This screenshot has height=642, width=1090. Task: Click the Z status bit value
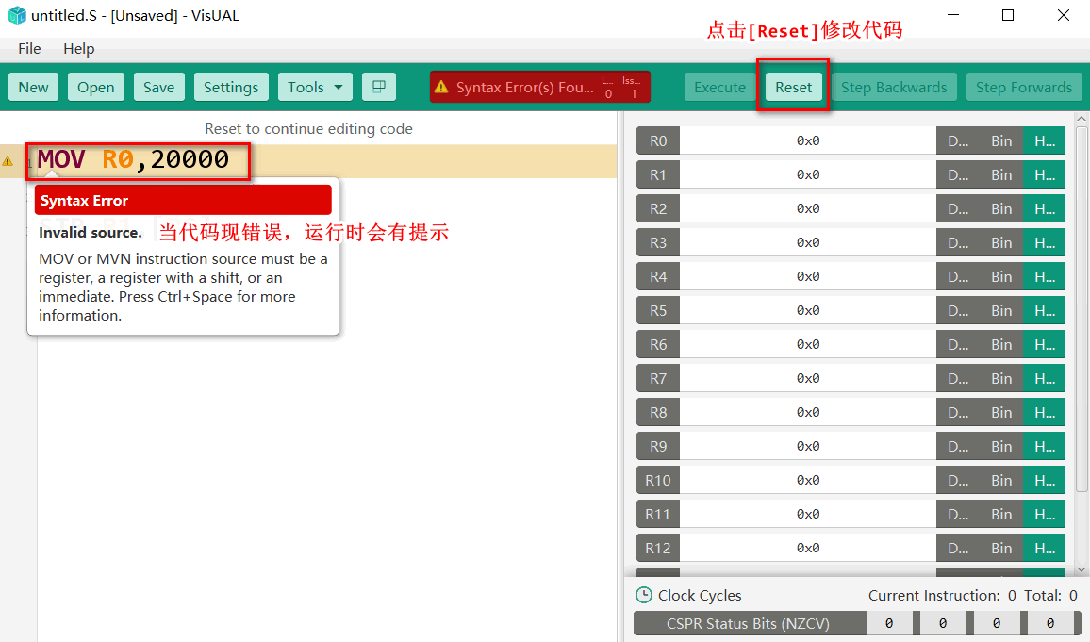point(943,624)
